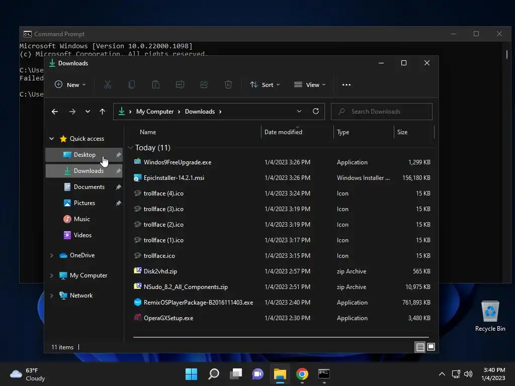Select Documents in Quick access
515x386 pixels.
tap(84, 187)
